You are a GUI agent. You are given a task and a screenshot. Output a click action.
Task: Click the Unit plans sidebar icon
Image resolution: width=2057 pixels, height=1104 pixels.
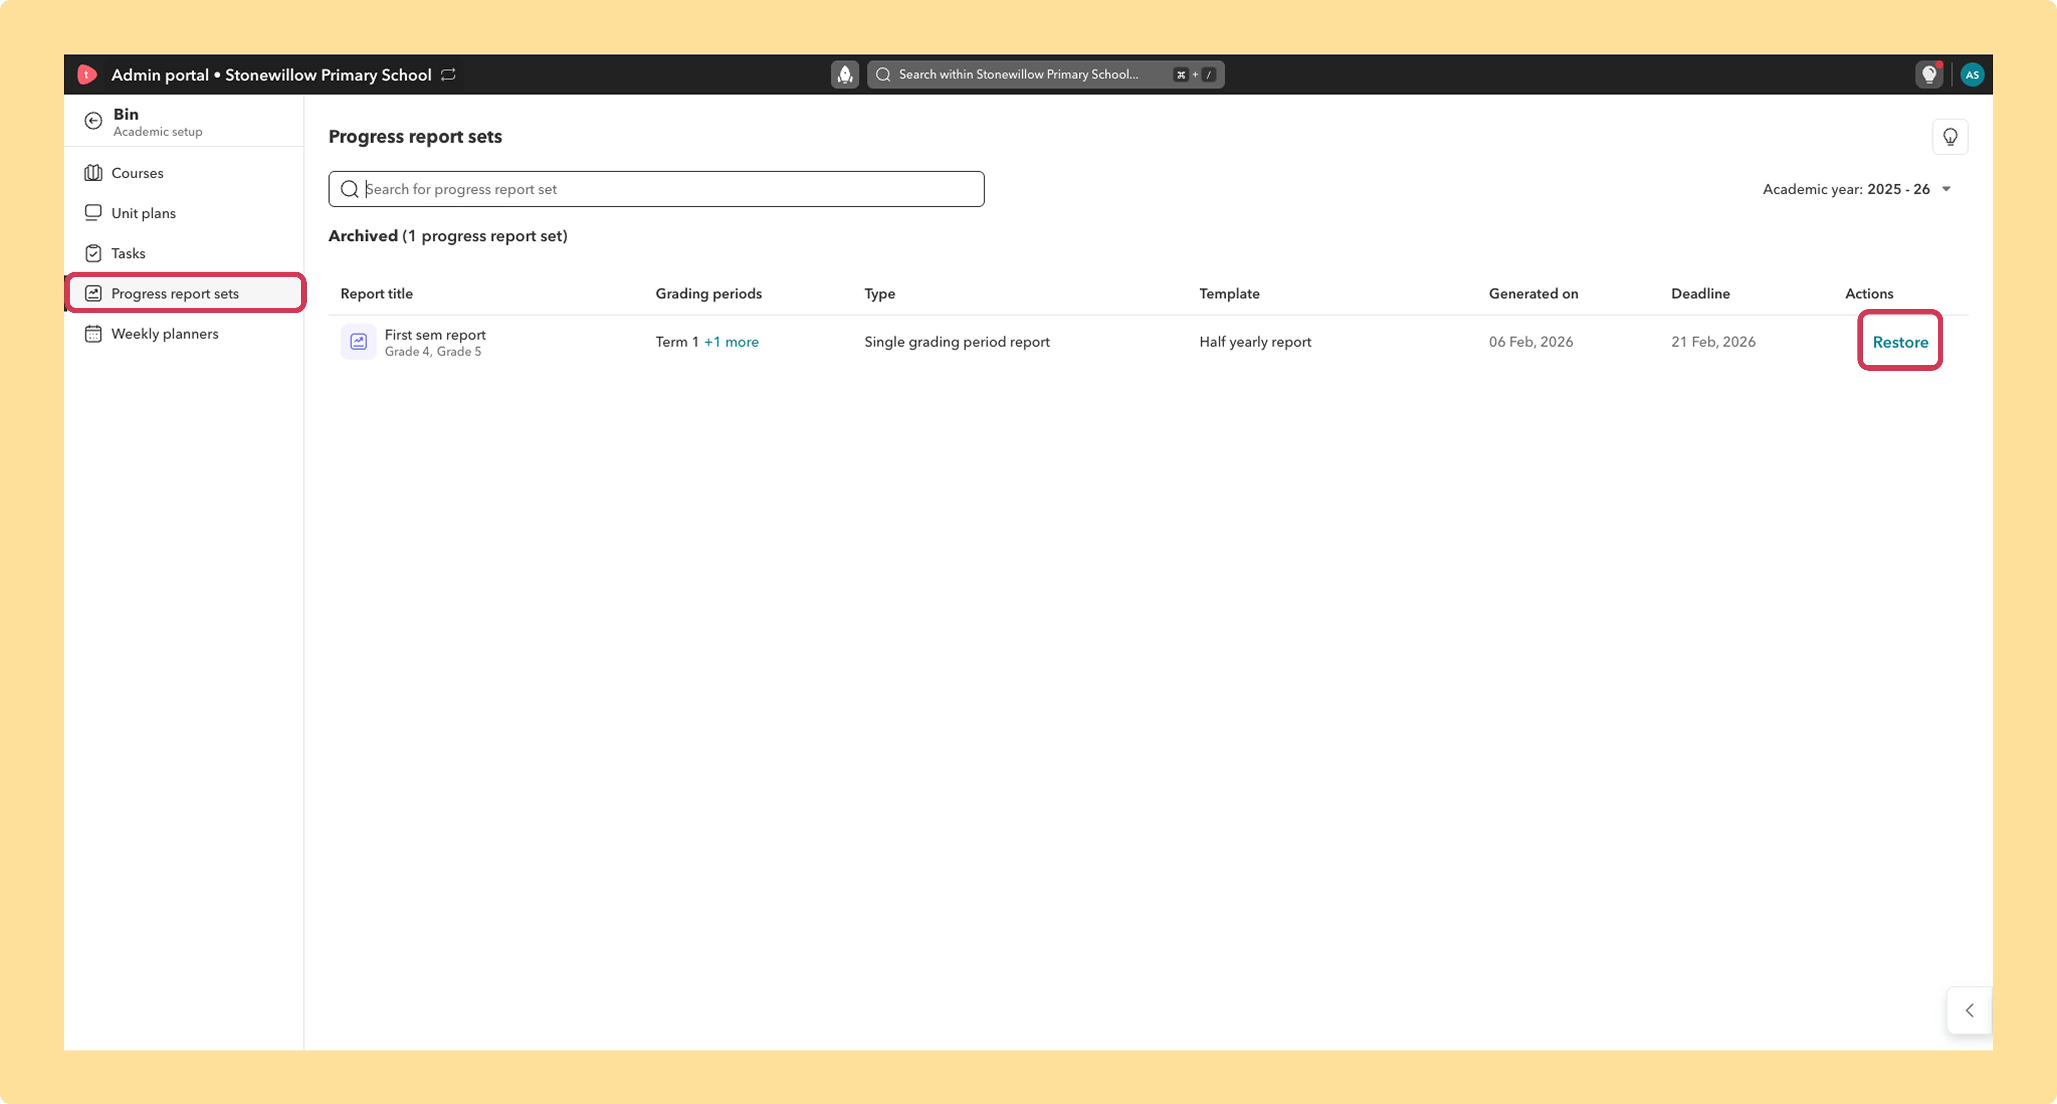click(x=93, y=213)
